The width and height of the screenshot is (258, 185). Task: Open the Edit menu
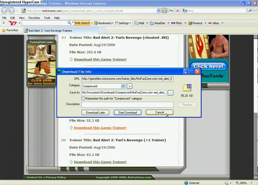13,18
